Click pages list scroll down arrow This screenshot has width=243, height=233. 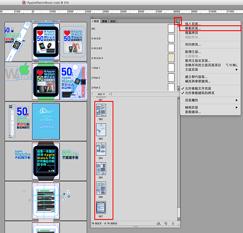pyautogui.click(x=179, y=219)
